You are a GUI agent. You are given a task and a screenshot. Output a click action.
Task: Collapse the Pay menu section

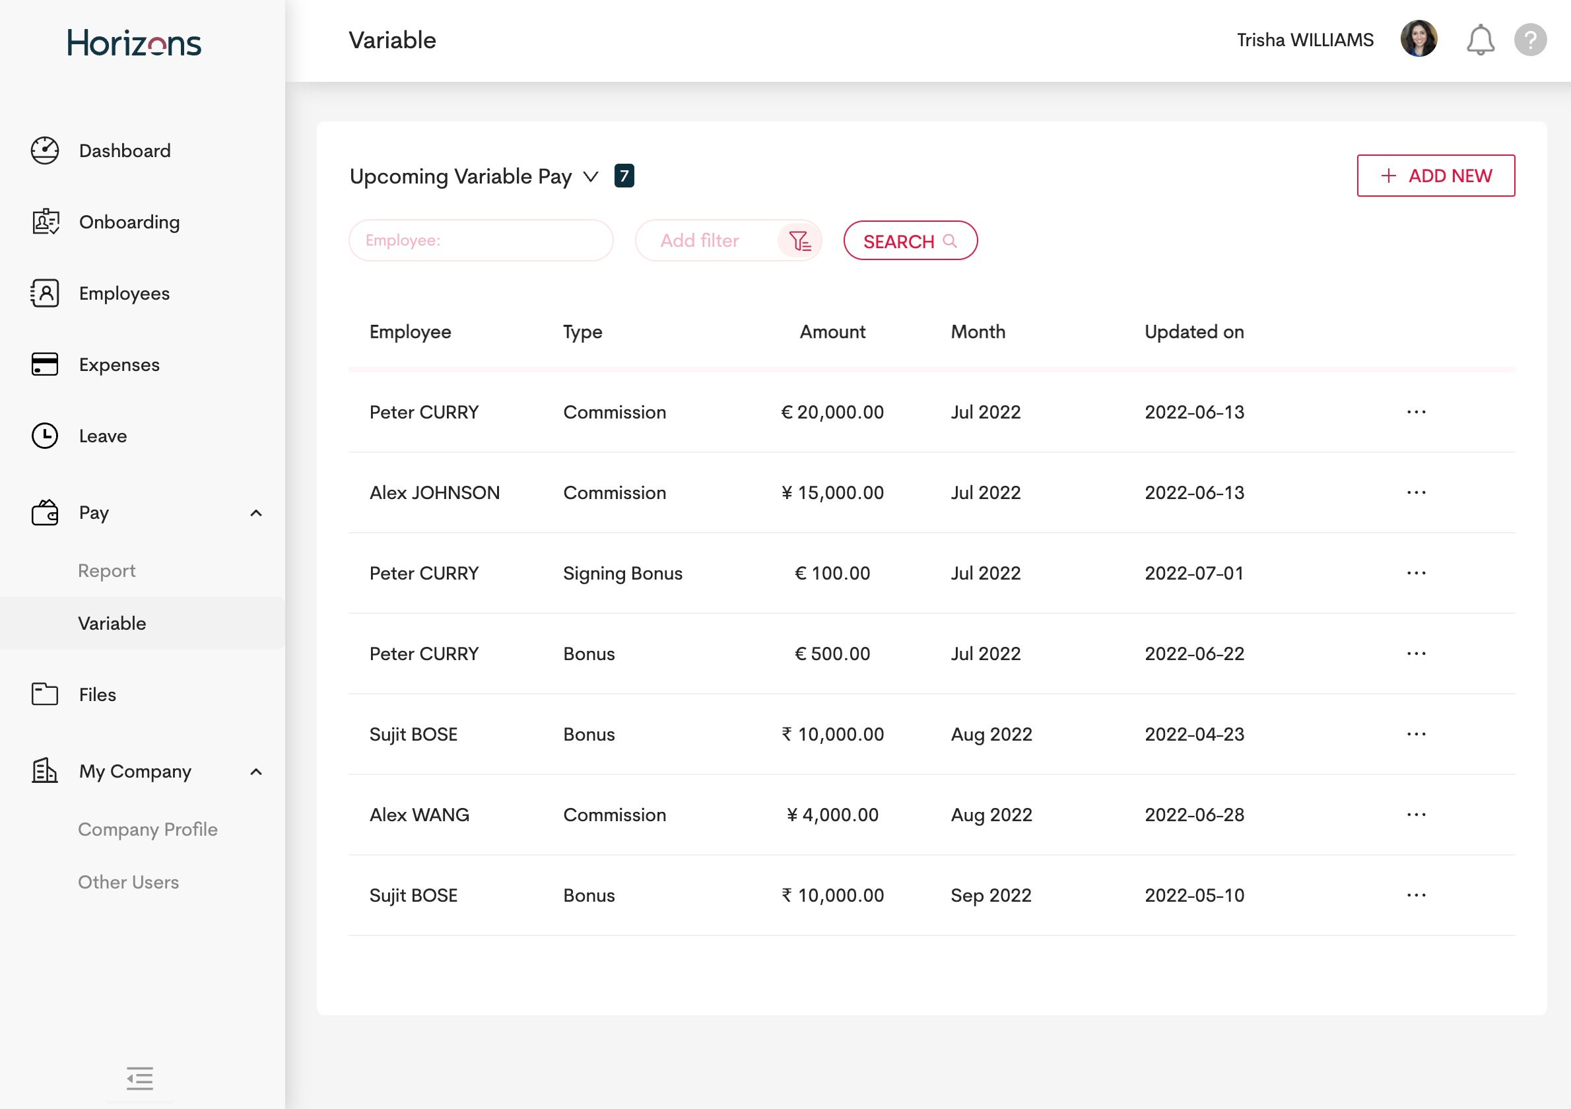tap(256, 513)
